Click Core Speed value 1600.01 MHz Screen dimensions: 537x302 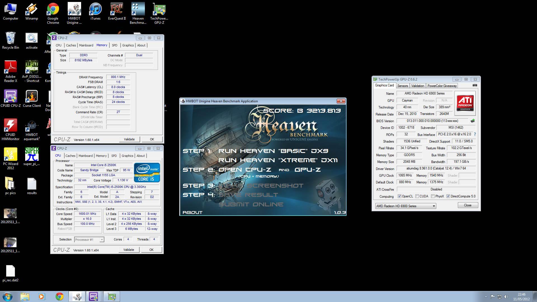pos(87,214)
